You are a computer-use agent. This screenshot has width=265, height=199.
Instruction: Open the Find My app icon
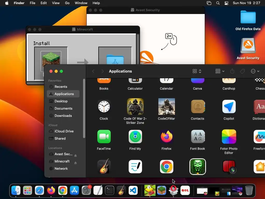click(135, 137)
